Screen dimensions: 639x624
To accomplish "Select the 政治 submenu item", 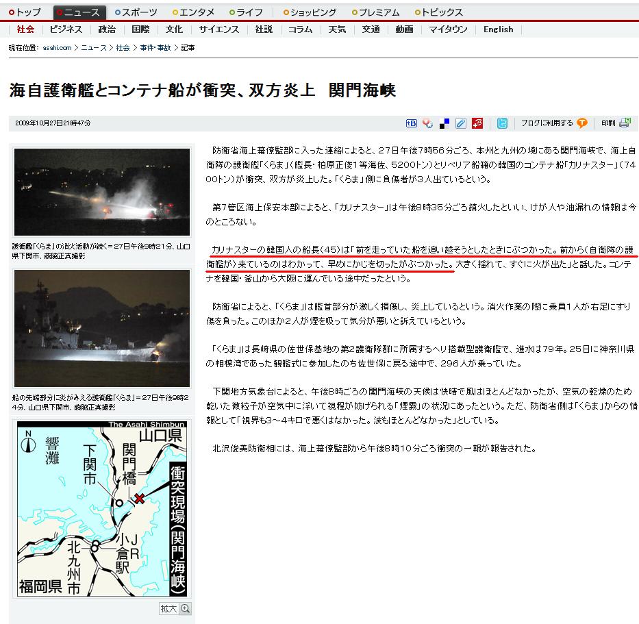I will (107, 29).
